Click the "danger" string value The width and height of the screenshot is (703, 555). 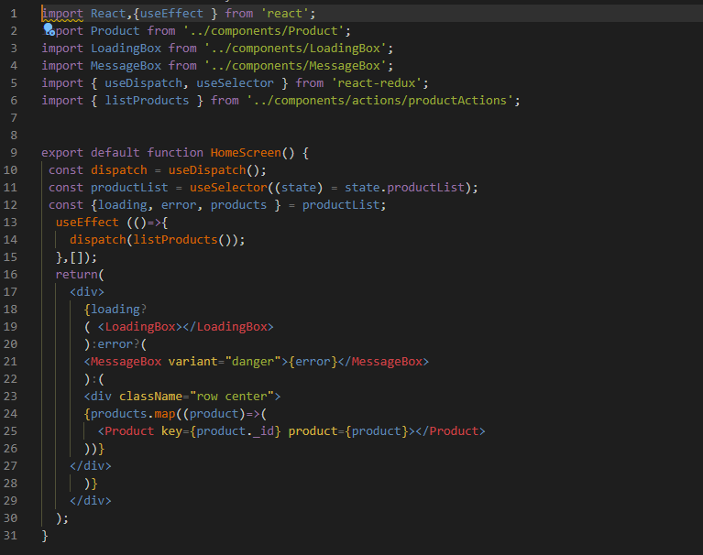tap(253, 362)
